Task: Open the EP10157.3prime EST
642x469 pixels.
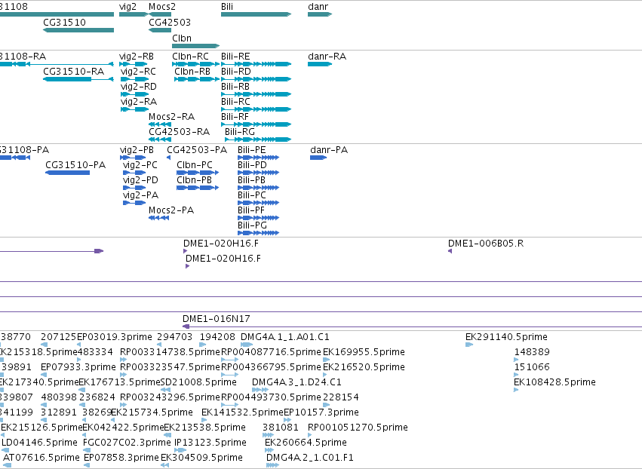Action: (287, 420)
